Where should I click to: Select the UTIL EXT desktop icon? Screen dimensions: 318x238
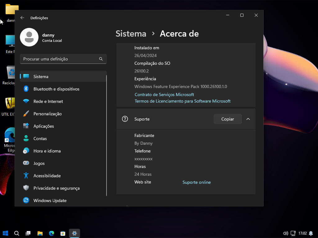pos(8,107)
